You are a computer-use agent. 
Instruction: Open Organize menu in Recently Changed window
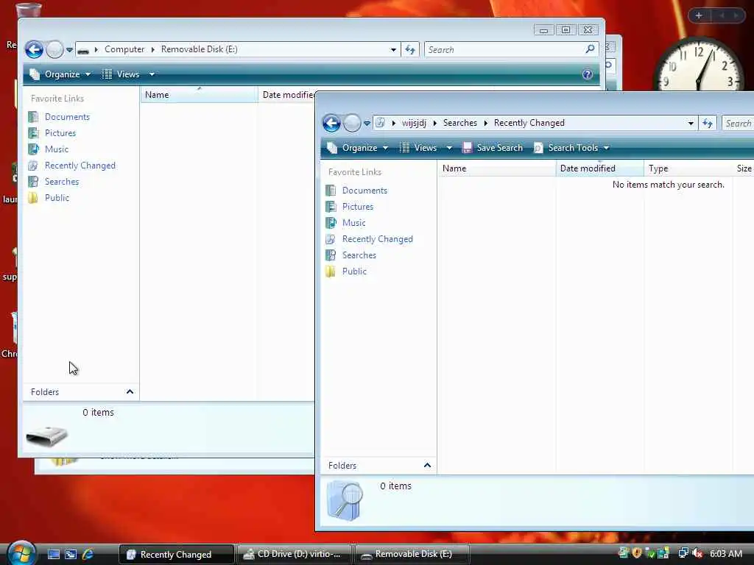[357, 148]
